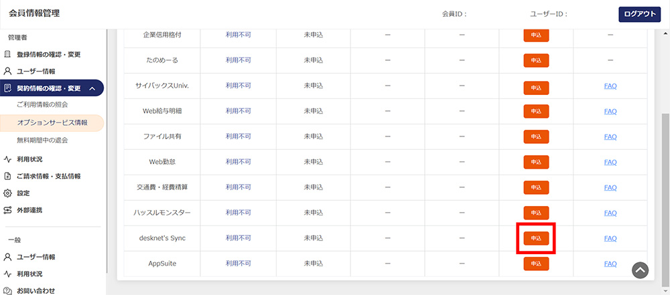This screenshot has height=295, width=670.
Task: Collapse the contract information menu chevron
Action: 92,88
